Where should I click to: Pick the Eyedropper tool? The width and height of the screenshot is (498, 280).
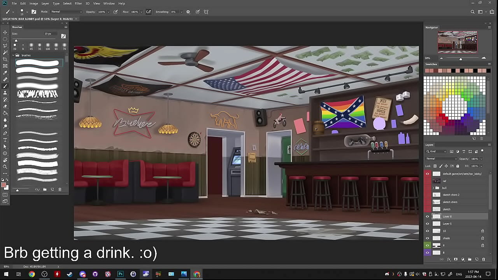[x=5, y=73]
